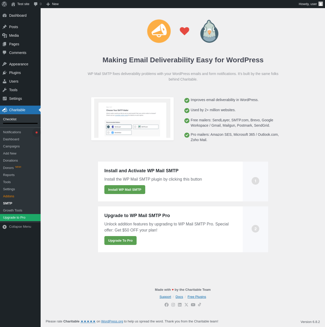Click the SMTP mailer setup screenshot thumbnail

(x=132, y=119)
